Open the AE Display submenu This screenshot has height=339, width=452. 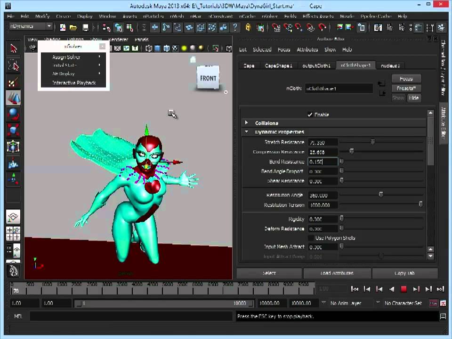[x=73, y=74]
